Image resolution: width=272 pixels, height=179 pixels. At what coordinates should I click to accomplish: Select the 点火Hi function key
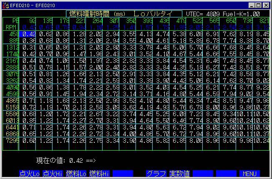click(x=53, y=173)
